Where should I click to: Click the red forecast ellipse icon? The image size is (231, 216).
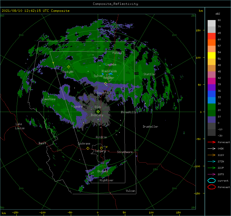click(x=211, y=187)
